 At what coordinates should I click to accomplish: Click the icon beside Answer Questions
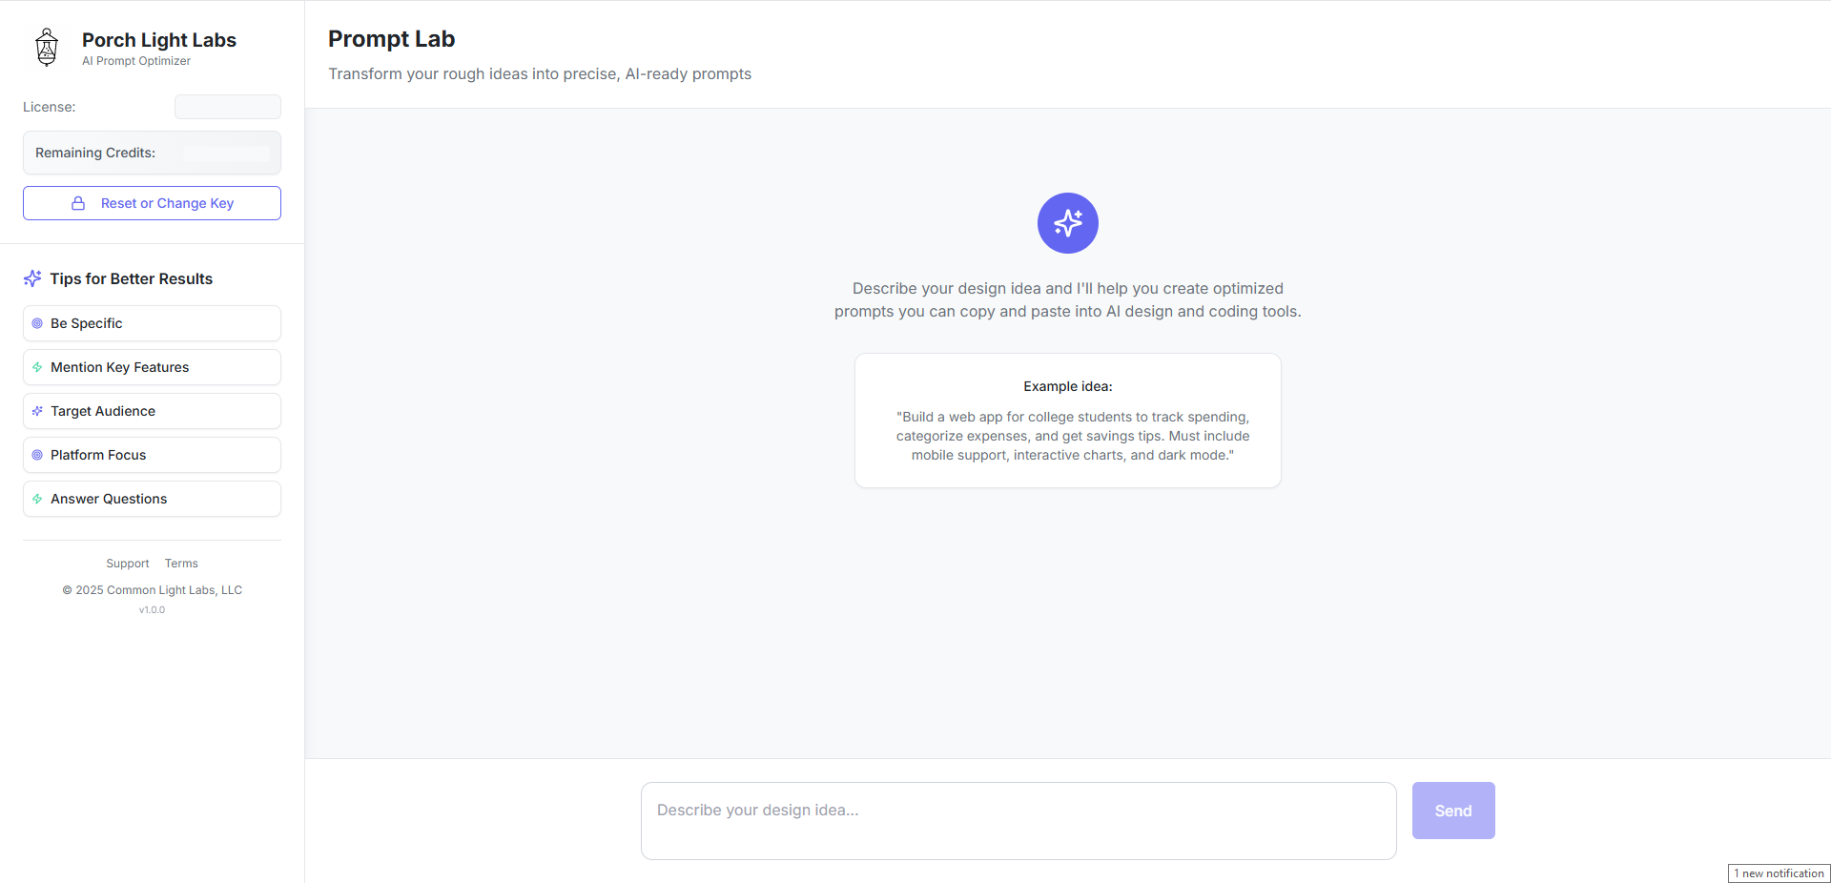click(x=37, y=499)
